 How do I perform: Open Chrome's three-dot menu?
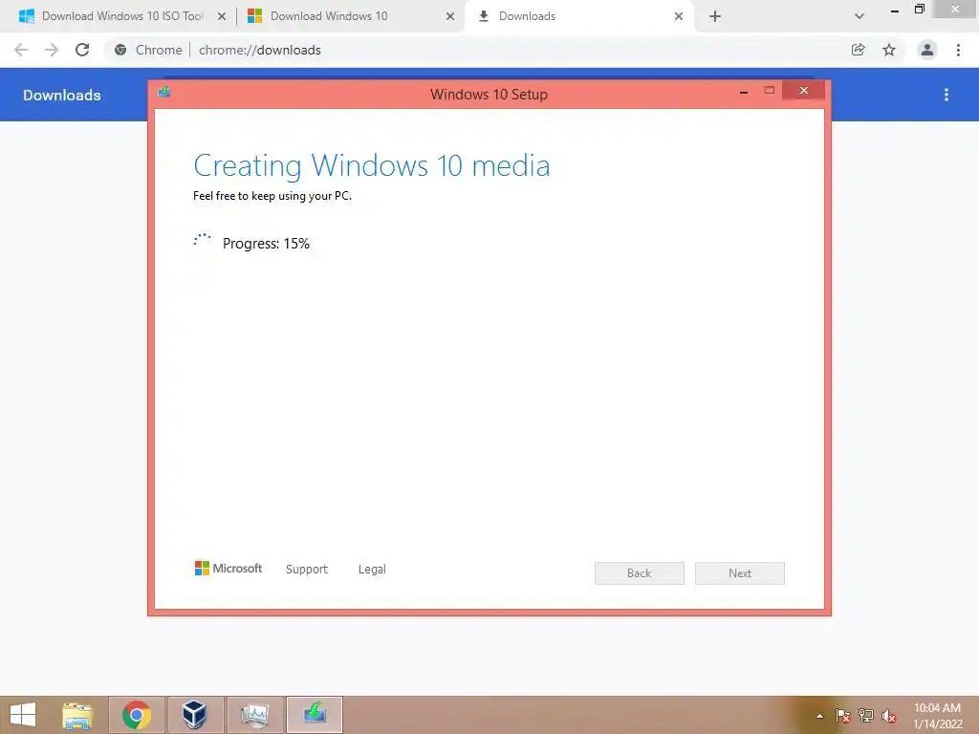tap(958, 50)
